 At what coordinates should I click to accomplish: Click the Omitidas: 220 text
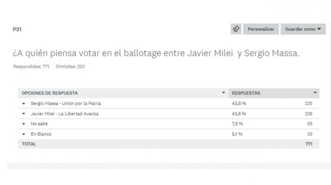[70, 67]
